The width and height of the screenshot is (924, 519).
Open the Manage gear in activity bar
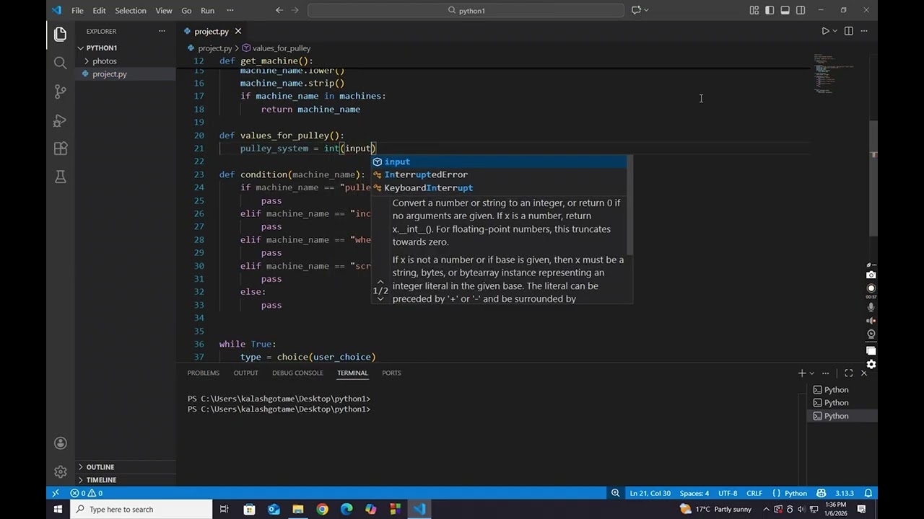(x=60, y=471)
